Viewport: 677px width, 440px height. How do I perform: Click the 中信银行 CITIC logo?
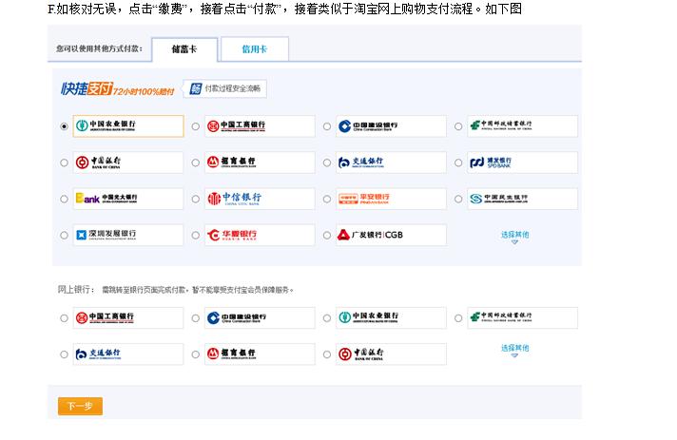click(x=260, y=199)
